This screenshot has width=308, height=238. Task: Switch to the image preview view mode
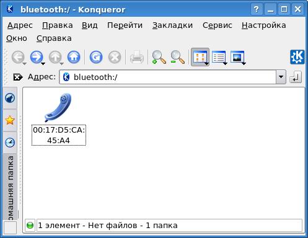click(237, 57)
